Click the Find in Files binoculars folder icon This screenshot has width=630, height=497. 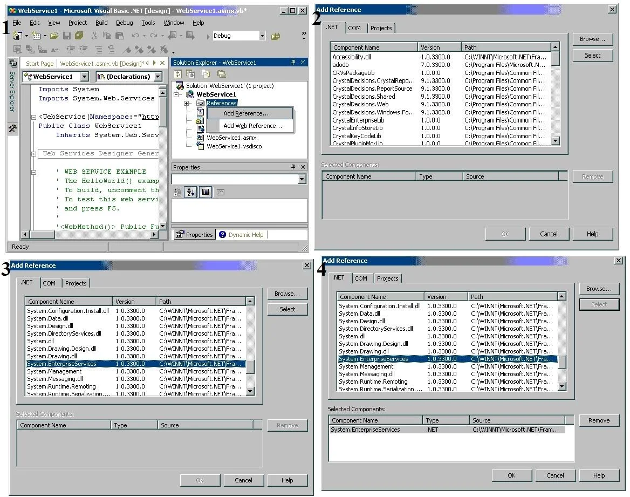coord(275,36)
